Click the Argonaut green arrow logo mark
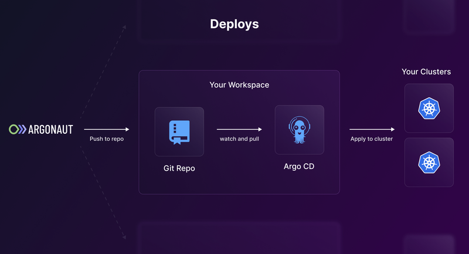469x254 pixels. (x=17, y=129)
